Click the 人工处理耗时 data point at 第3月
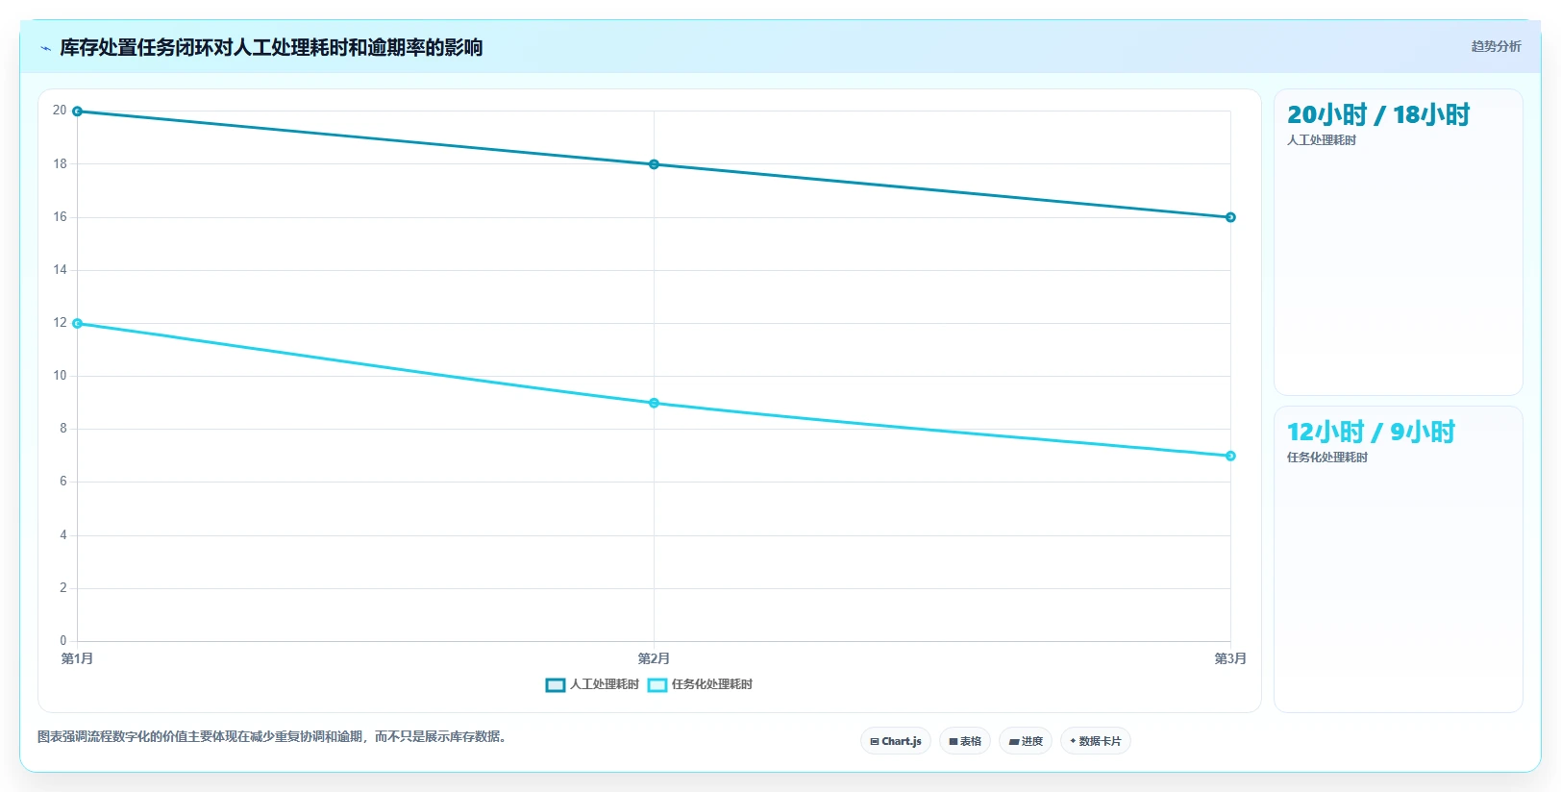 tap(1230, 217)
